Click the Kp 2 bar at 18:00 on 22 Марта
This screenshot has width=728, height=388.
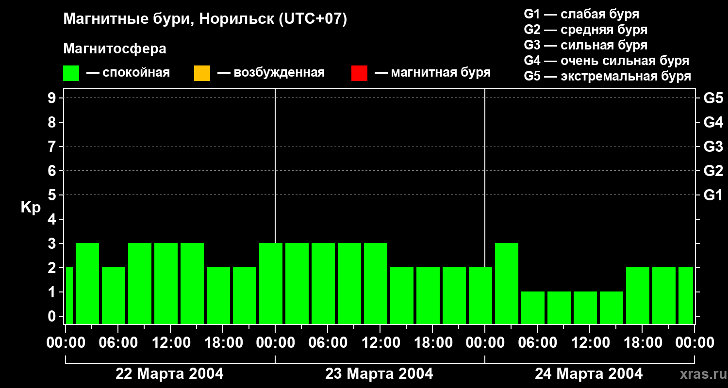coord(218,295)
